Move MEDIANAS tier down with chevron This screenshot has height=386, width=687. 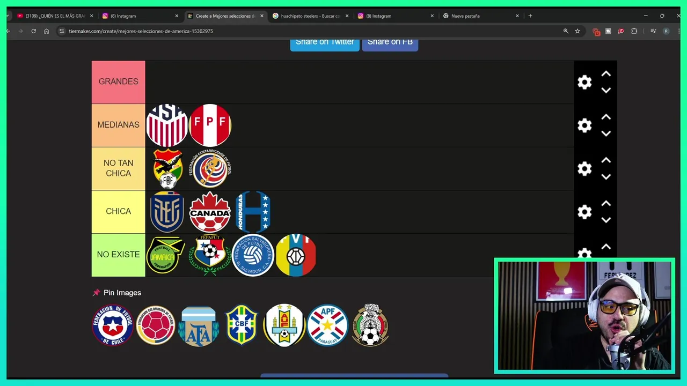coord(606,133)
